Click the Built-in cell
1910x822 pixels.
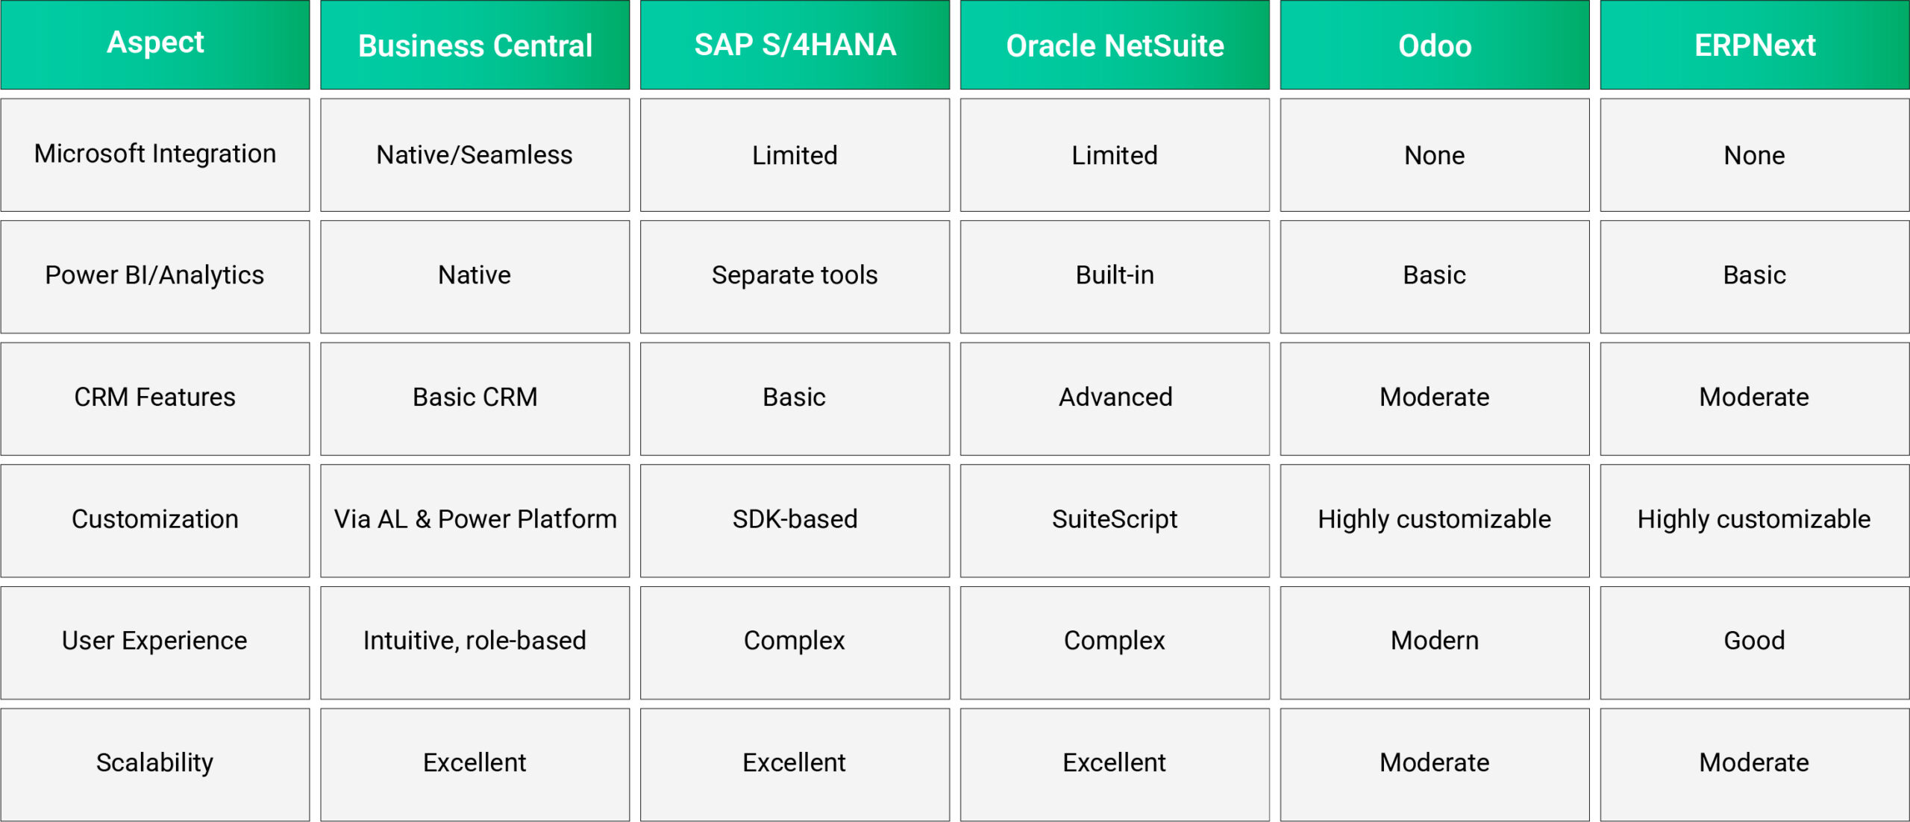tap(1115, 275)
